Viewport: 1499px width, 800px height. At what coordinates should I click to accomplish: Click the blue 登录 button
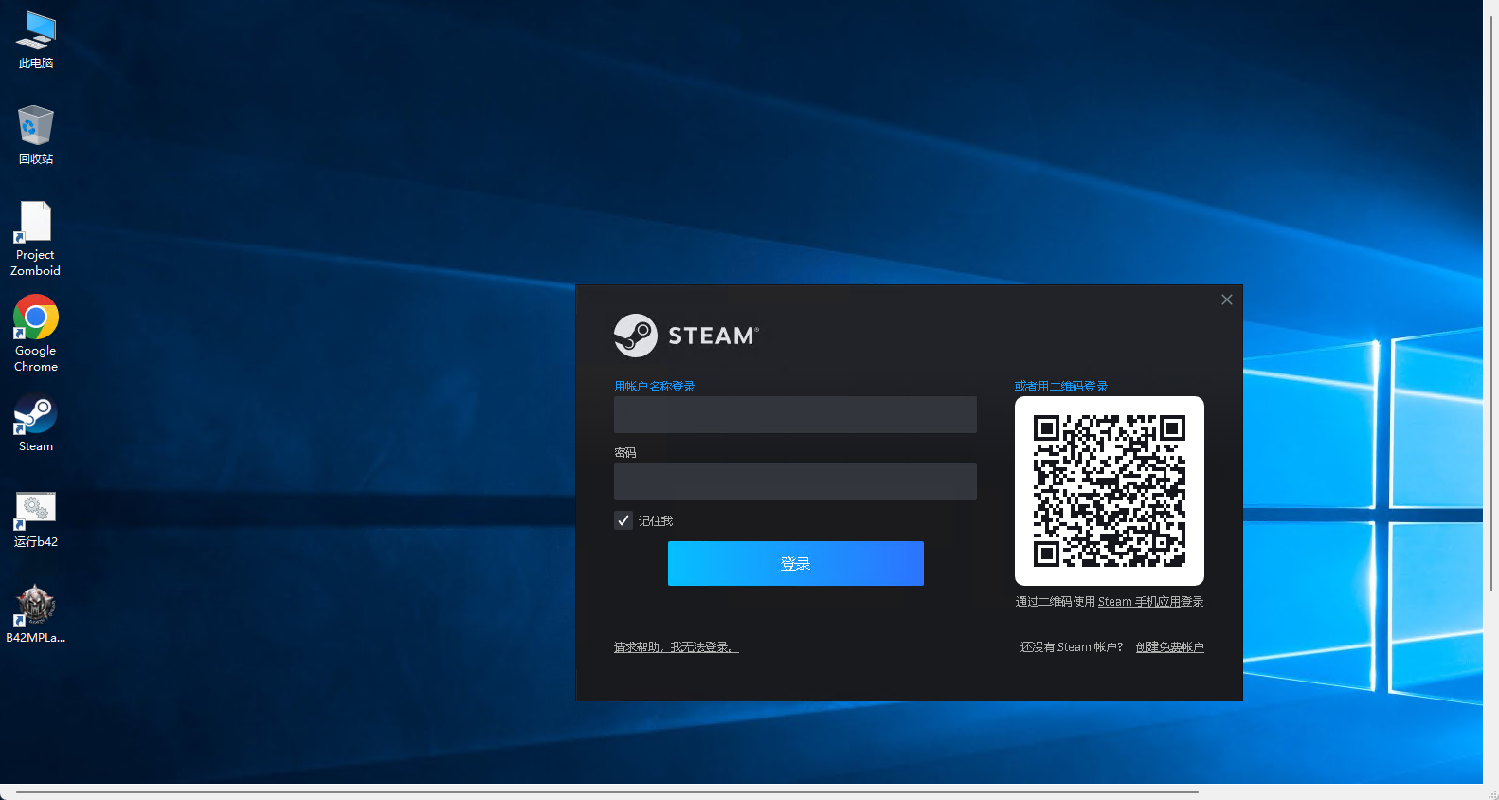click(x=795, y=563)
